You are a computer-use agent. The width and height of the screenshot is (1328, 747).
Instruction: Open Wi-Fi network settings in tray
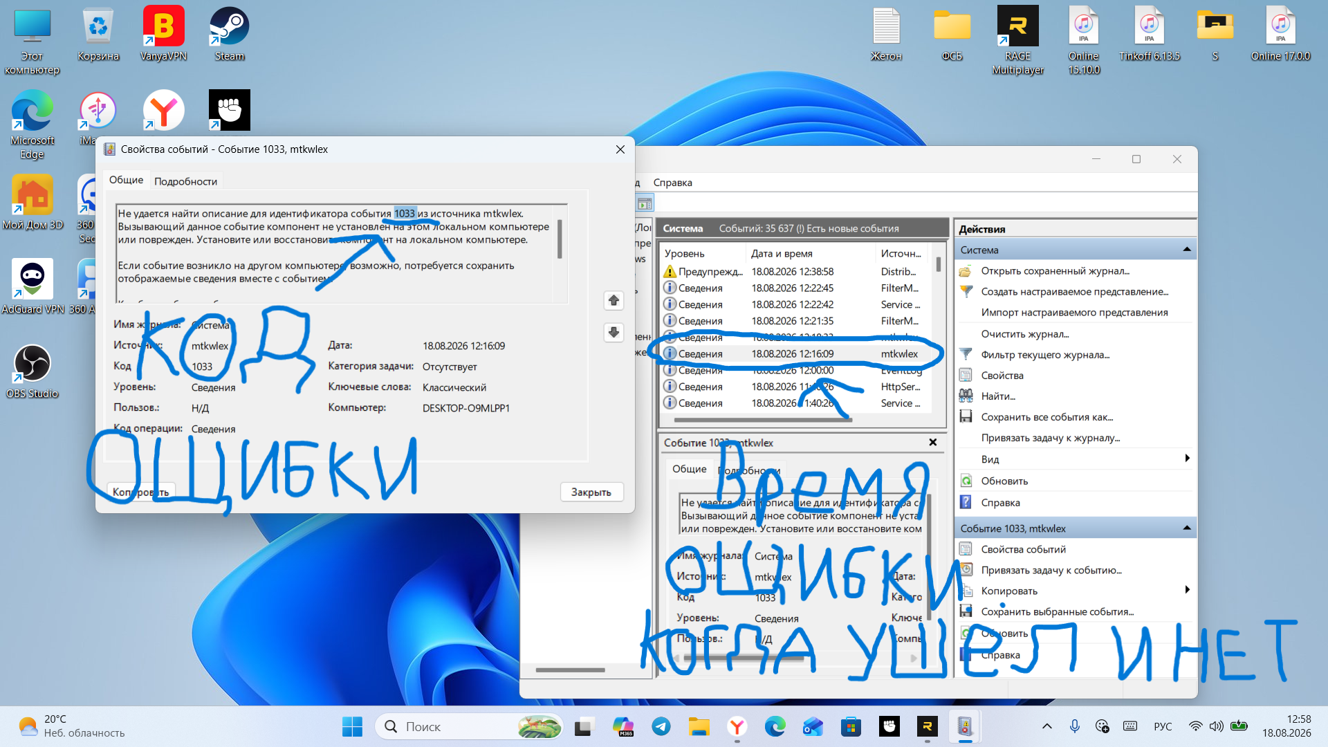tap(1195, 726)
